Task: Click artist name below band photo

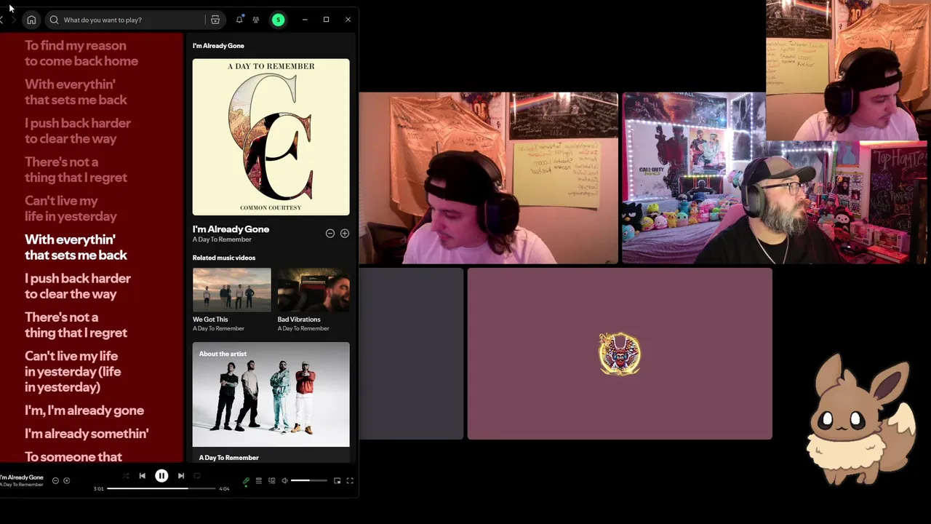Action: 228,458
